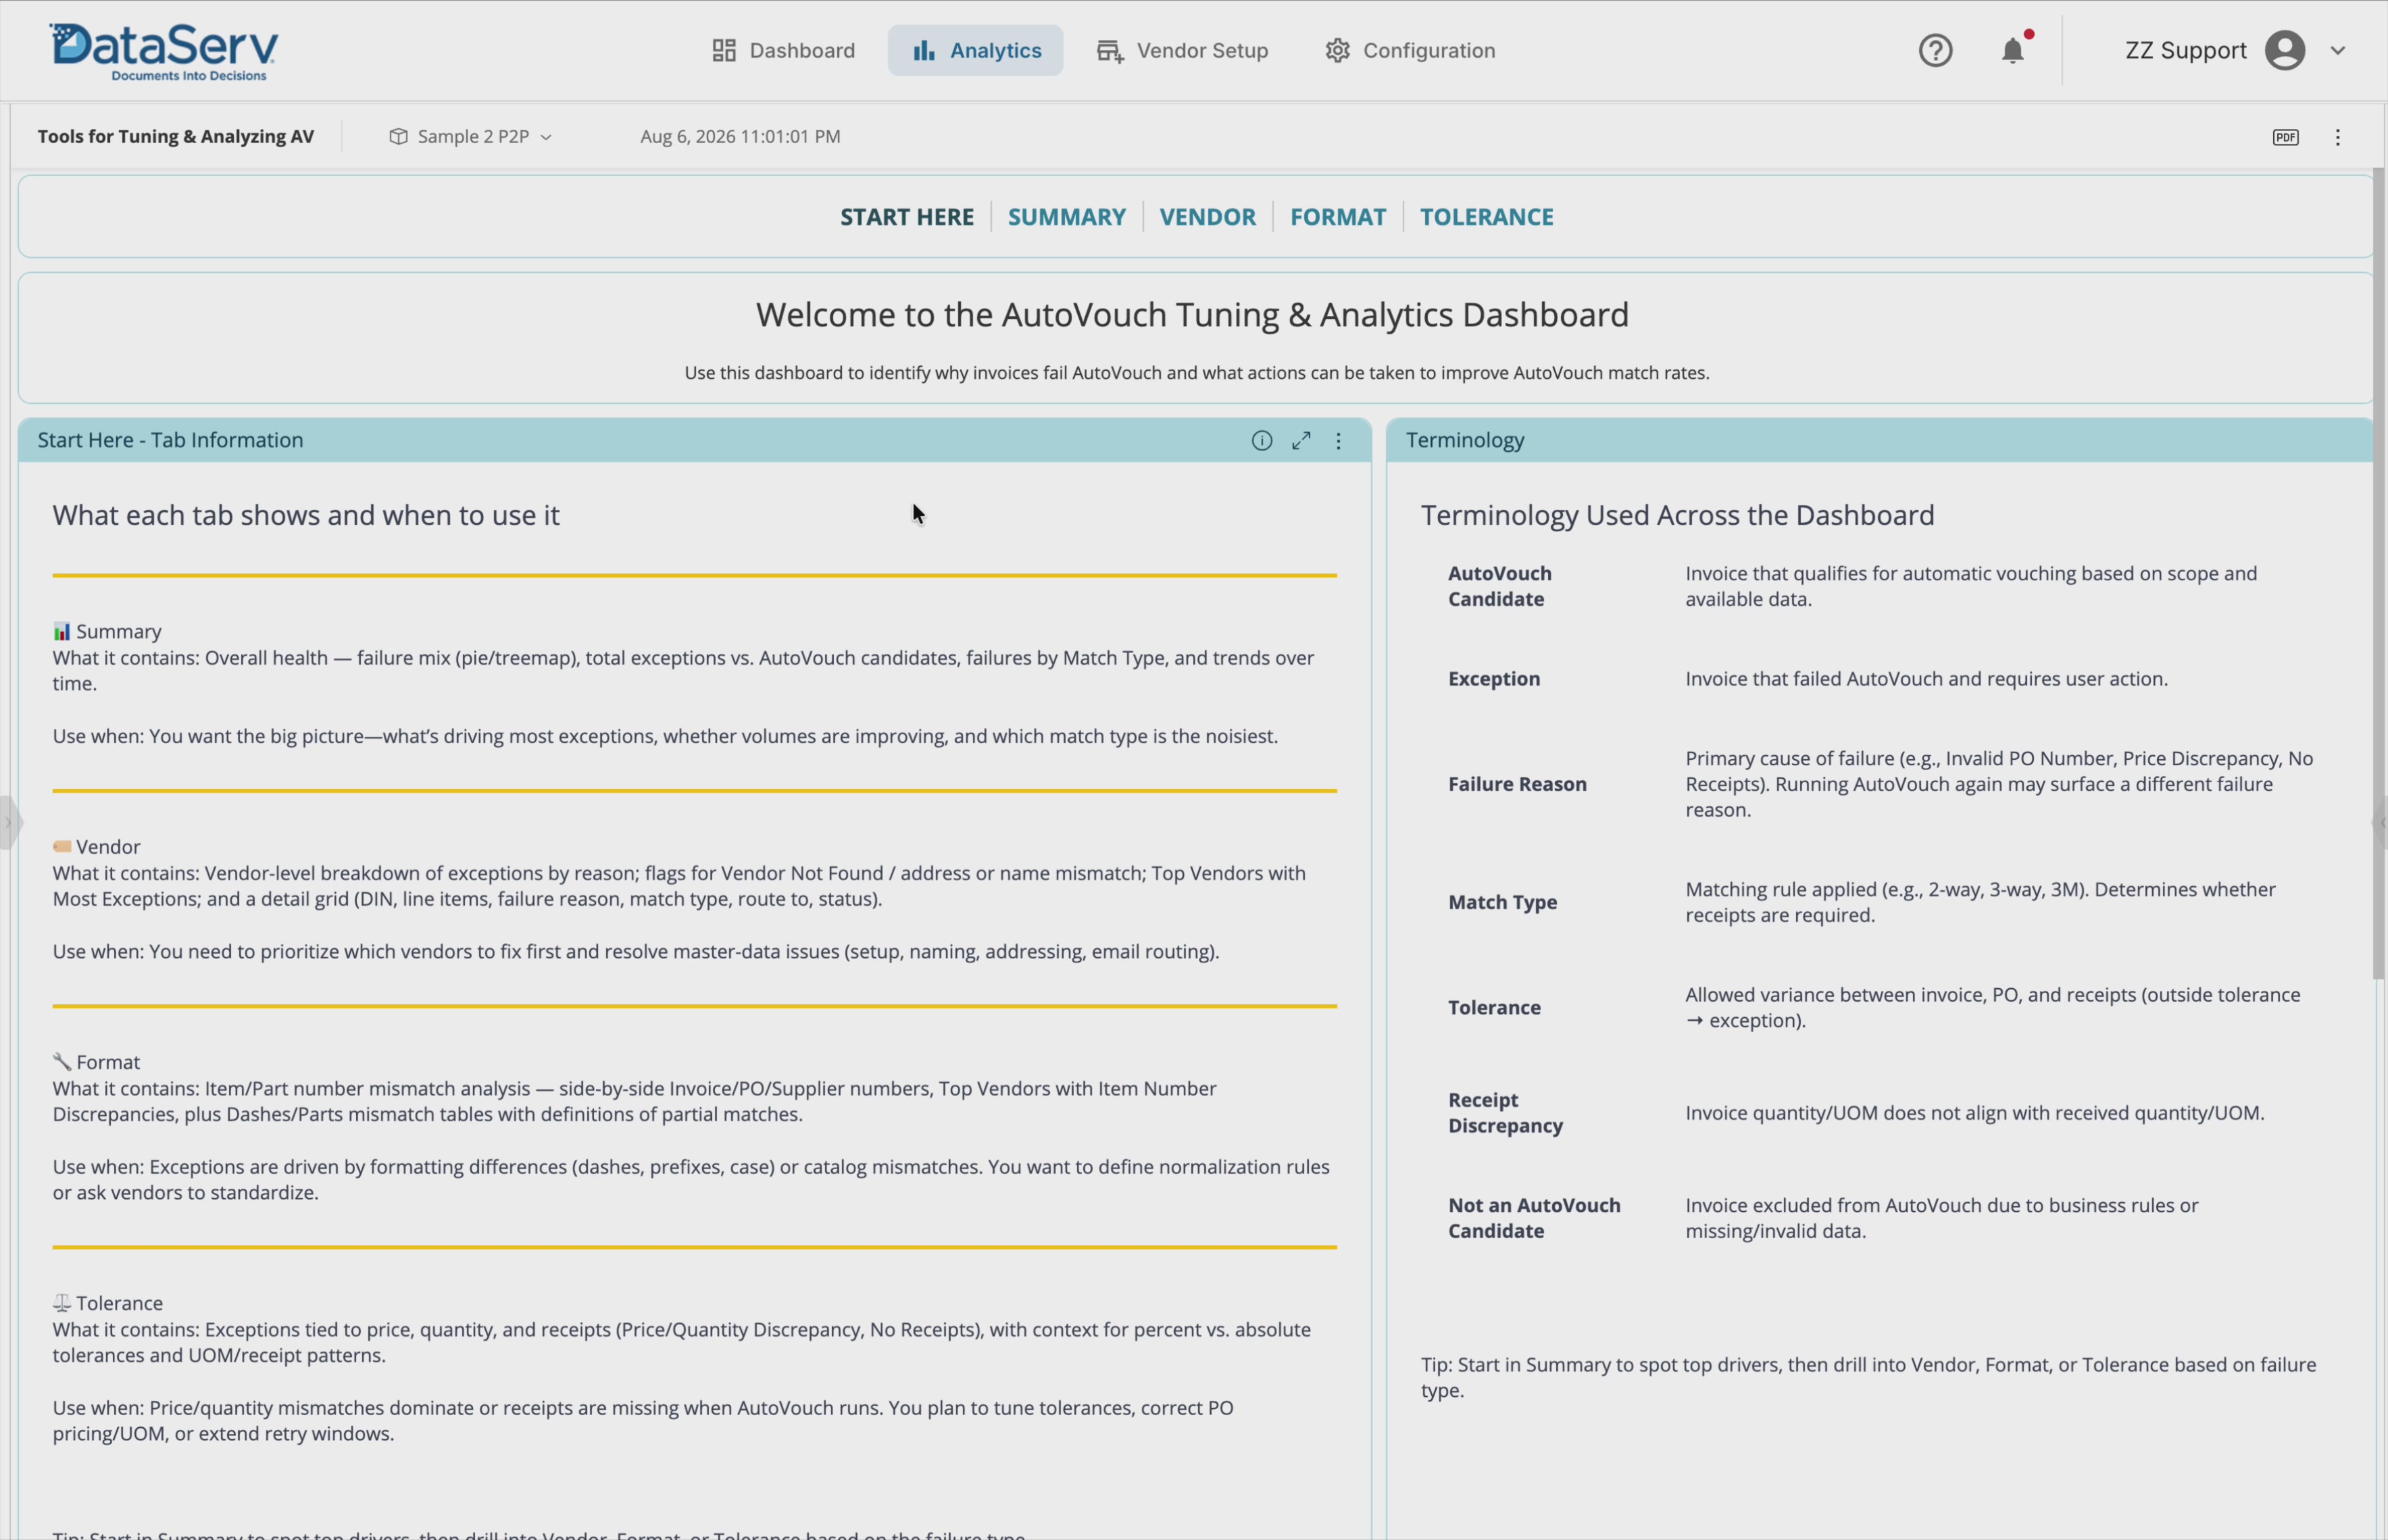This screenshot has height=1540, width=2388.
Task: Click the 'Match Type' term label
Action: (x=1501, y=902)
